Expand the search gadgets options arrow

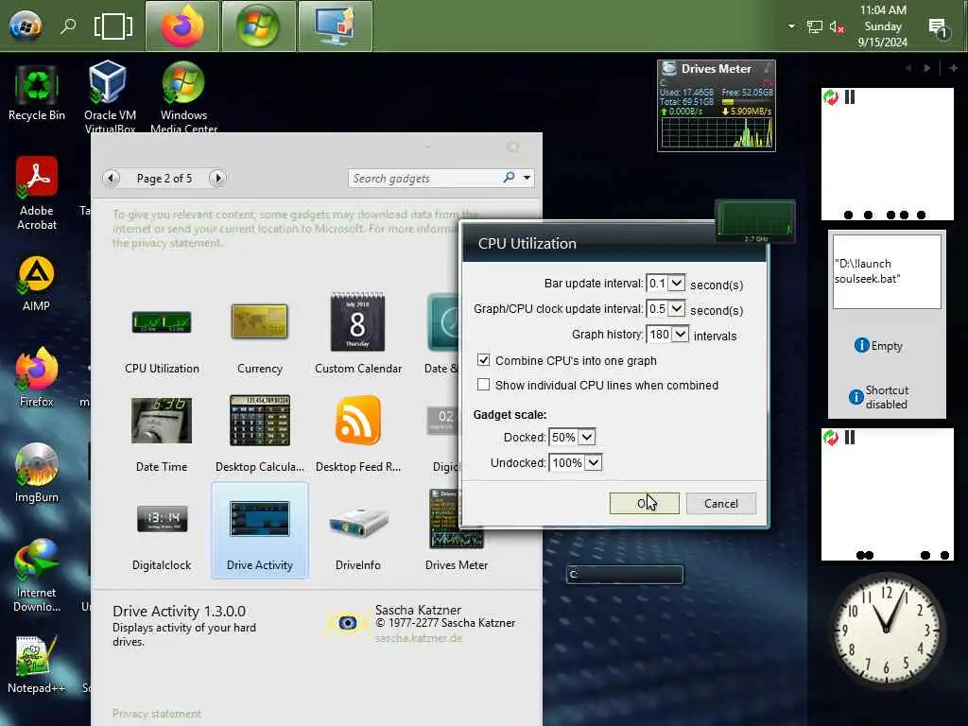coord(527,178)
